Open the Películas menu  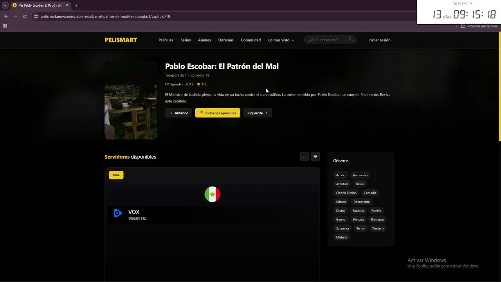pos(166,40)
